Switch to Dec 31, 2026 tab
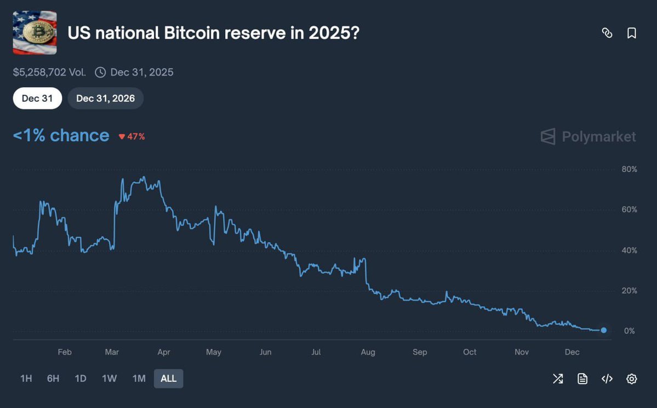 tap(105, 99)
